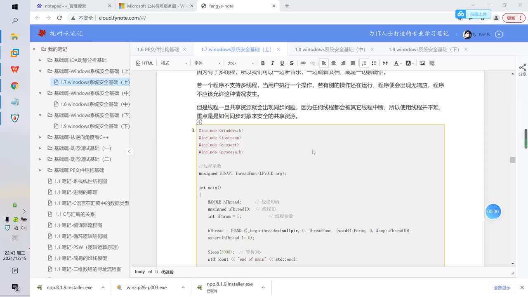Insert an image via toolbar icon
528x297 pixels.
click(422, 63)
